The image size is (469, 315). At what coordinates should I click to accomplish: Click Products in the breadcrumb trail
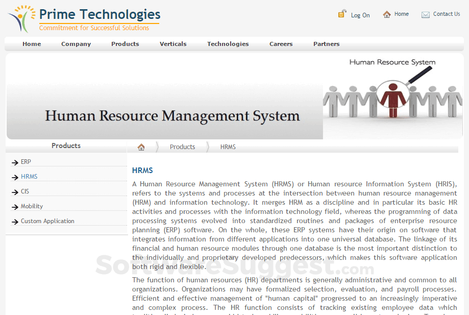(x=182, y=147)
